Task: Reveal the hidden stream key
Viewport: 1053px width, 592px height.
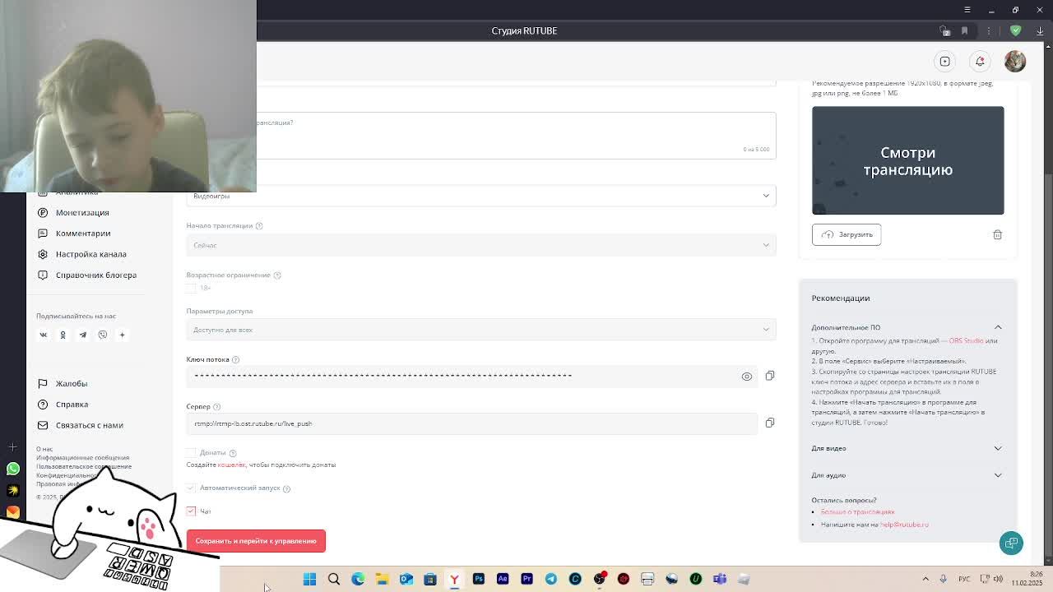Action: tap(747, 377)
